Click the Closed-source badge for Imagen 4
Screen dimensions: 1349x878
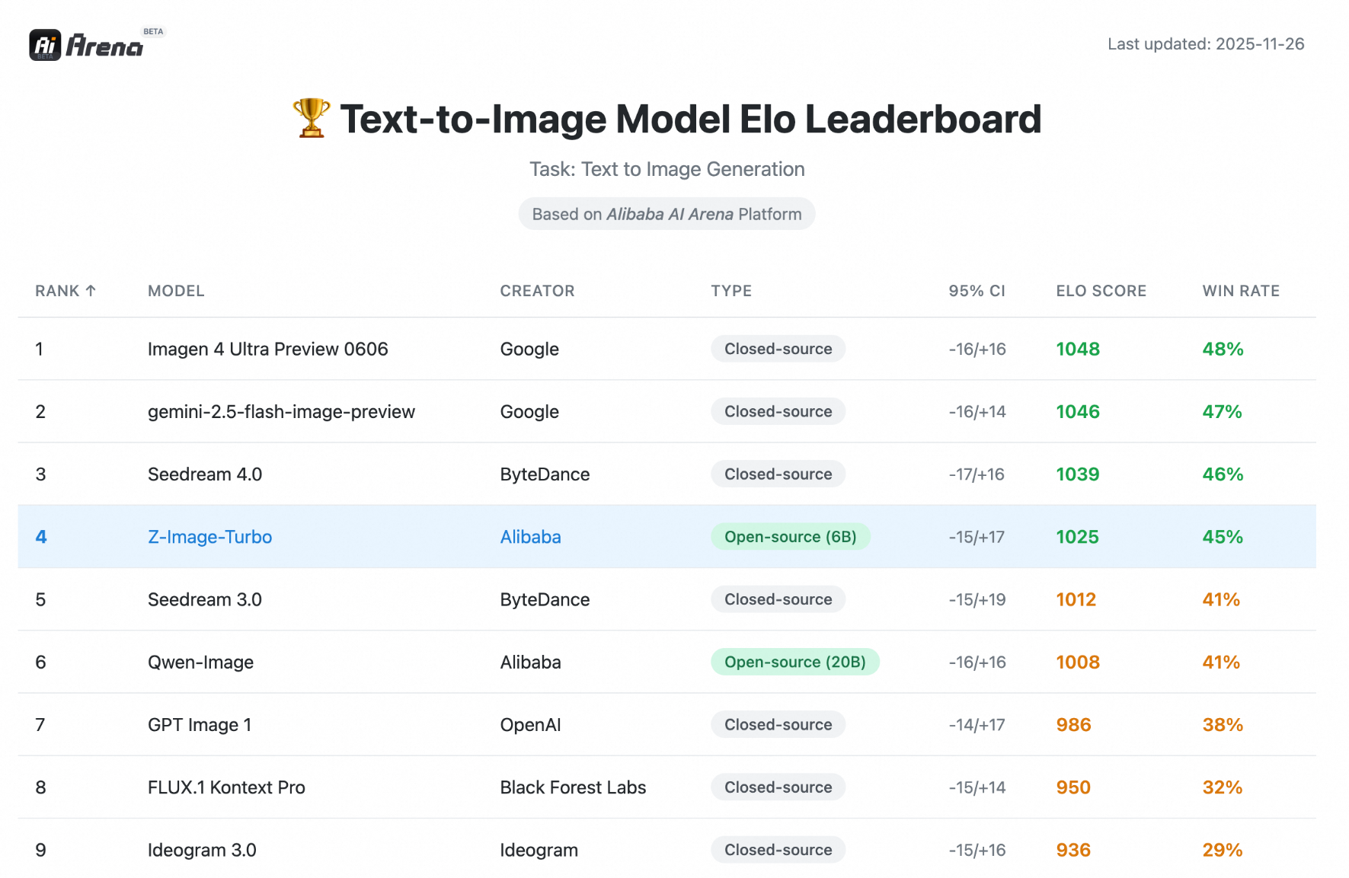tap(777, 349)
